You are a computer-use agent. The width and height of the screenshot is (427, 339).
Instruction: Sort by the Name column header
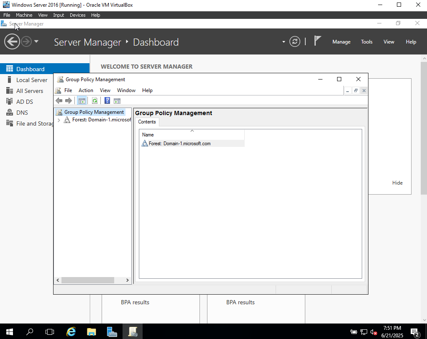click(192, 135)
